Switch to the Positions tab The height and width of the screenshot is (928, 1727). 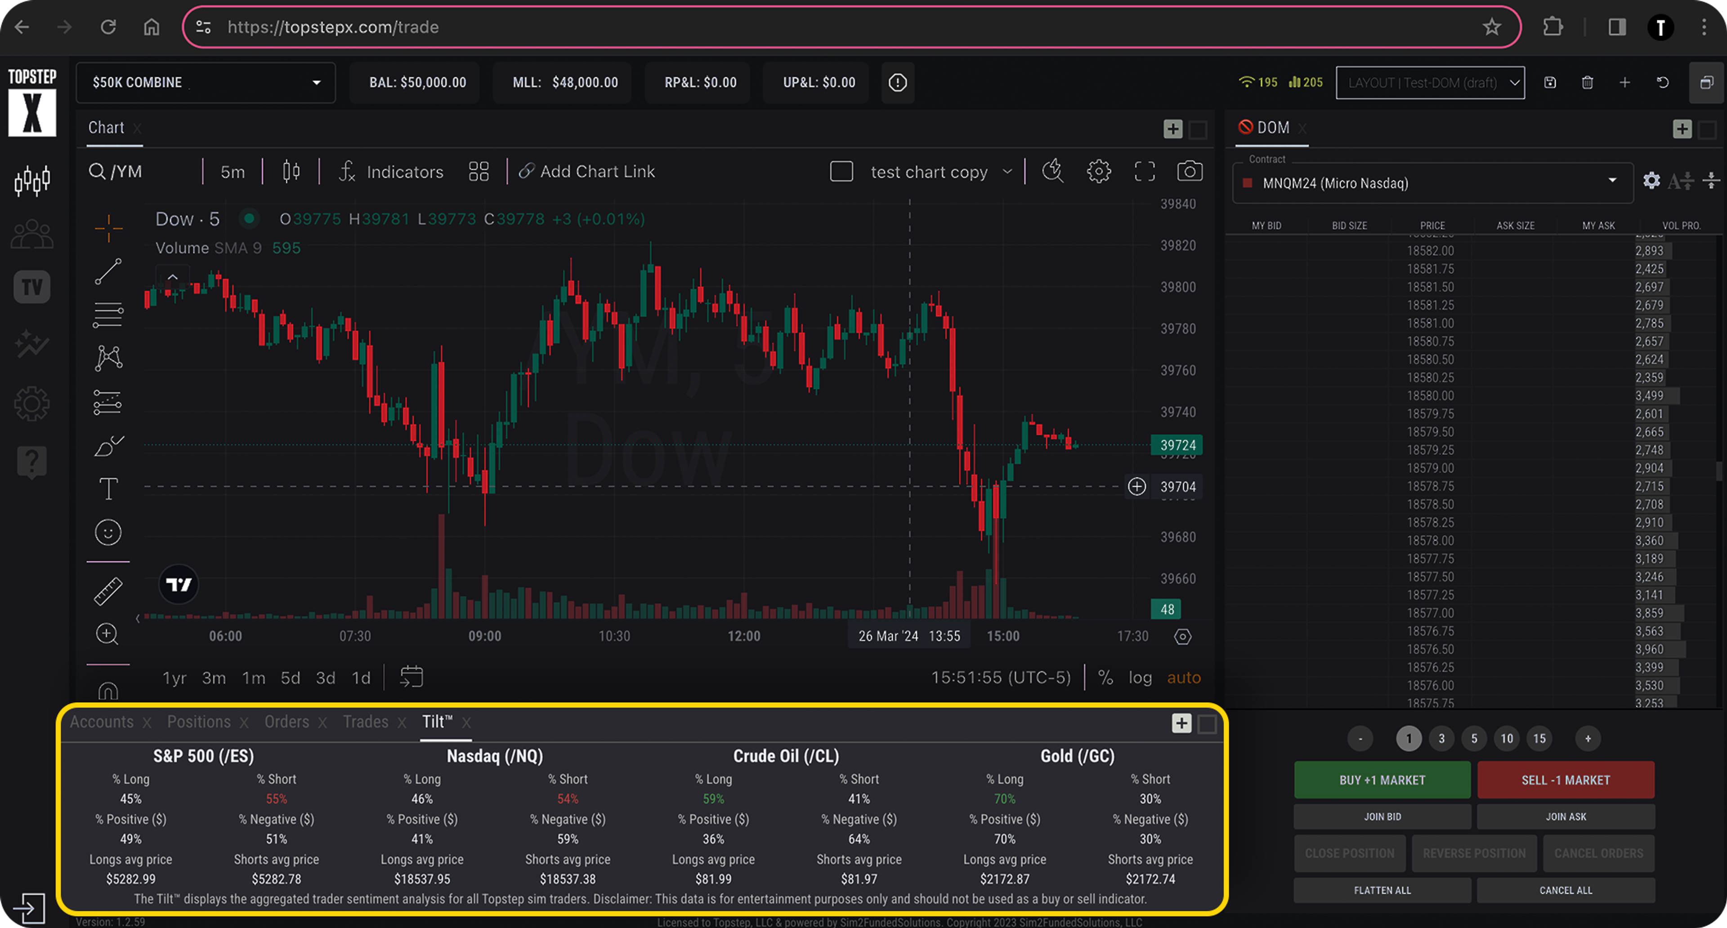point(198,722)
